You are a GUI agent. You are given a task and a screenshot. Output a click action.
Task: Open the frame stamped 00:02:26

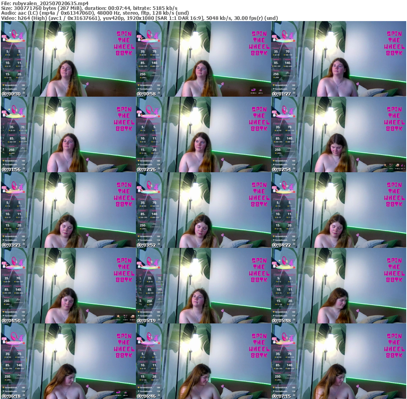pyautogui.click(x=203, y=134)
